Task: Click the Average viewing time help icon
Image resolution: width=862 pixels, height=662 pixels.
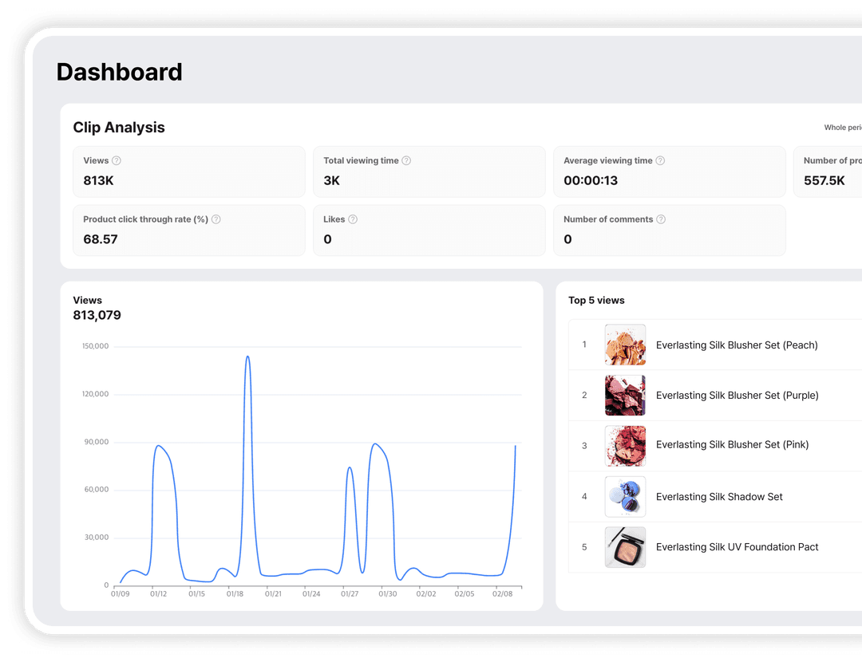Action: pos(660,160)
